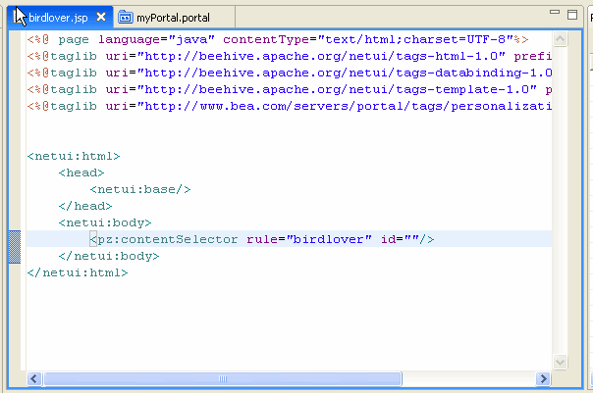Maximize the editor pane
The height and width of the screenshot is (393, 593).
[x=572, y=15]
